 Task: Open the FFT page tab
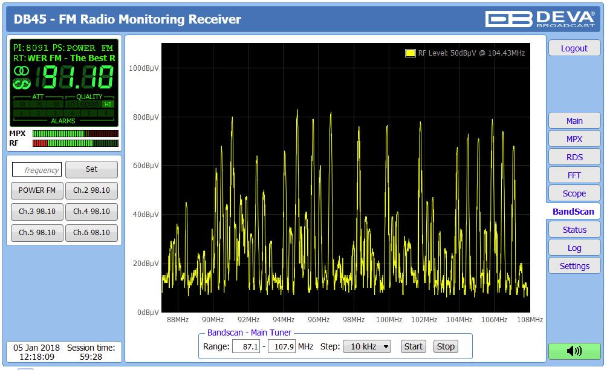coord(574,175)
